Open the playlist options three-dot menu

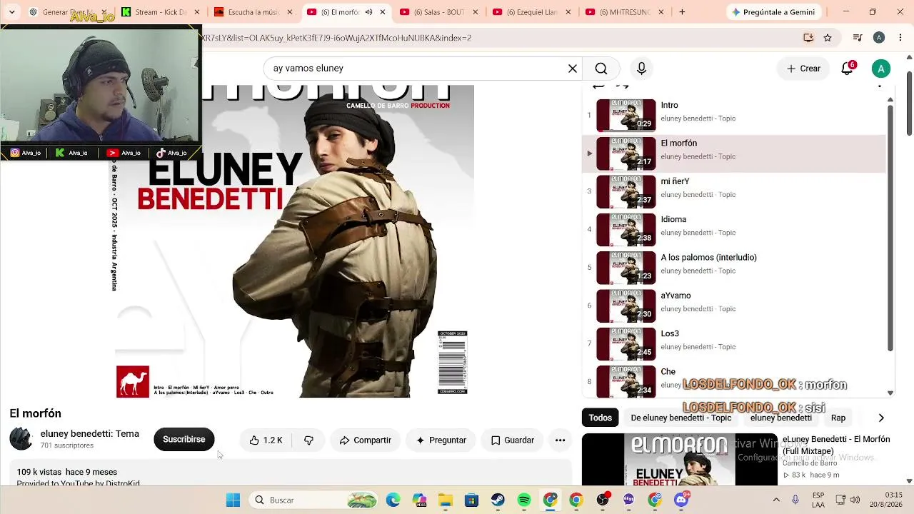tap(880, 86)
